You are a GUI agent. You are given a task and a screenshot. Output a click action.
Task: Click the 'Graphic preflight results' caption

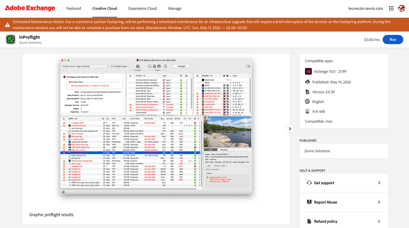click(52, 215)
